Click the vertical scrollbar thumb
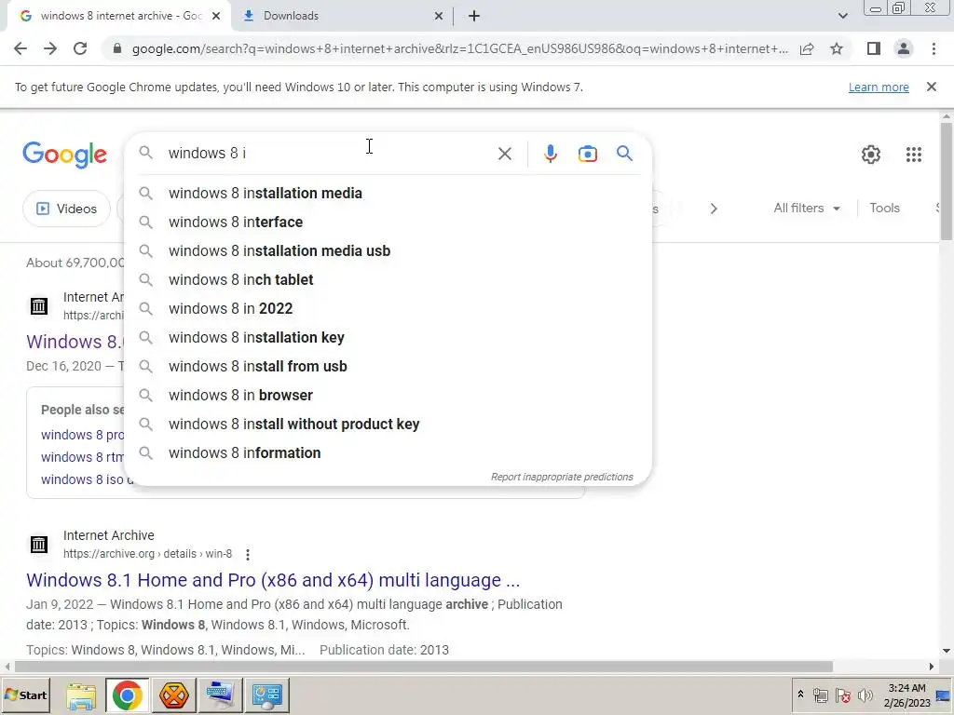 (x=947, y=182)
